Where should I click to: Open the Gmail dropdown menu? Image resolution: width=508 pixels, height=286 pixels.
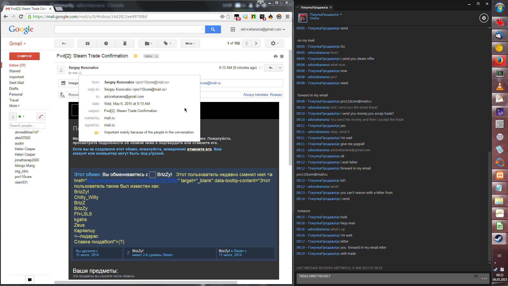(x=17, y=44)
